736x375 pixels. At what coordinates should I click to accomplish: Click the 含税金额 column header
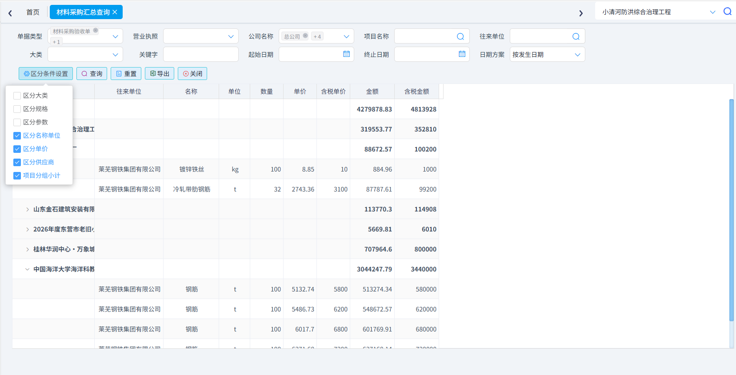(416, 92)
